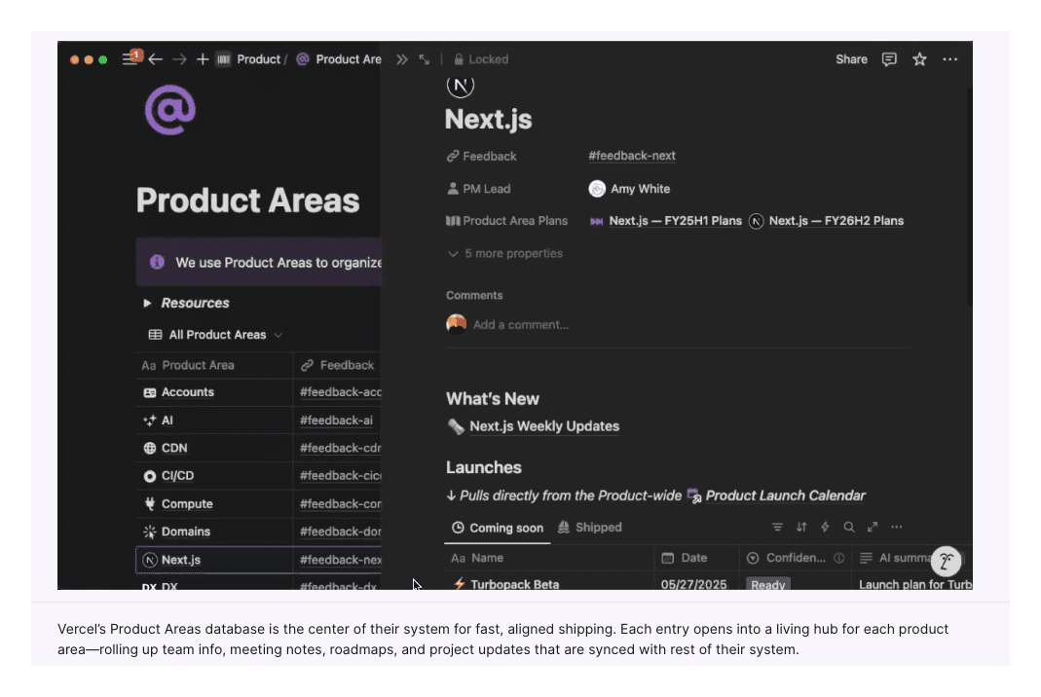Click the Product Area column header
This screenshot has width=1041, height=697.
click(x=214, y=365)
